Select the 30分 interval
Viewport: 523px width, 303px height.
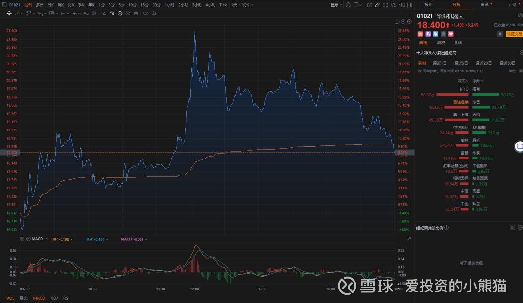point(156,5)
